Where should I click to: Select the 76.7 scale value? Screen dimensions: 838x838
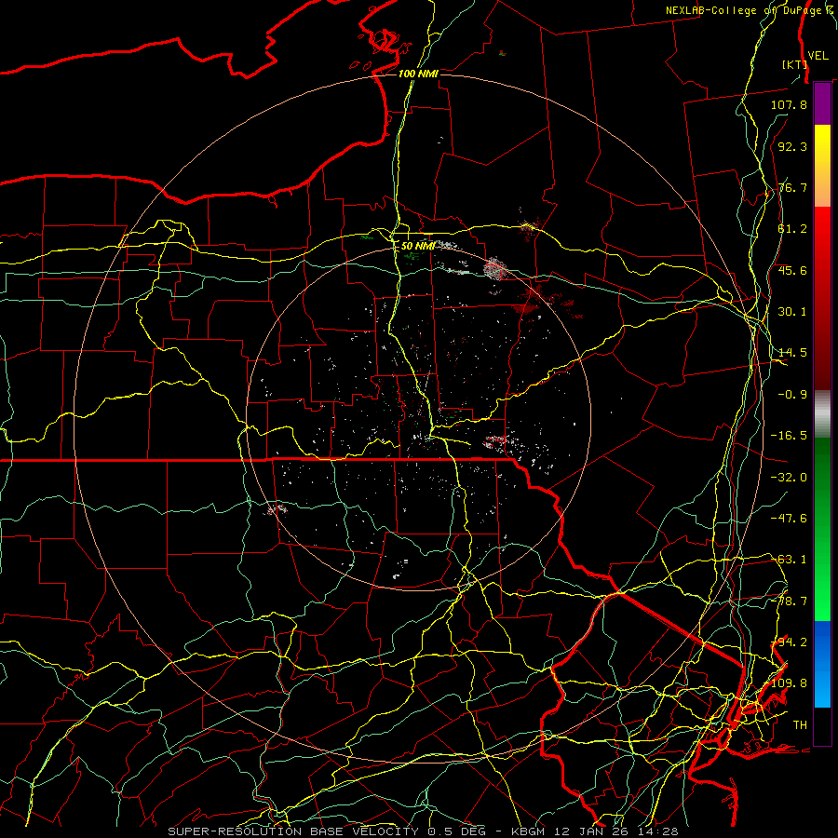click(792, 187)
